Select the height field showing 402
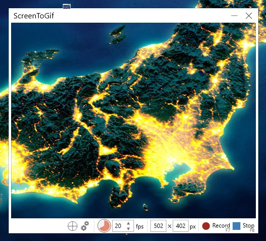 pyautogui.click(x=180, y=226)
